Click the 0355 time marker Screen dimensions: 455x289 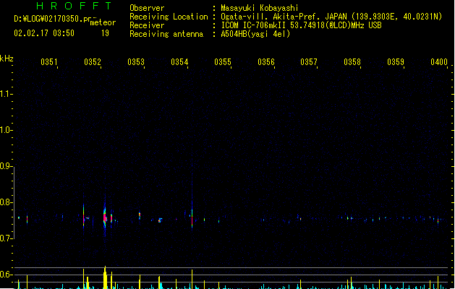[223, 62]
